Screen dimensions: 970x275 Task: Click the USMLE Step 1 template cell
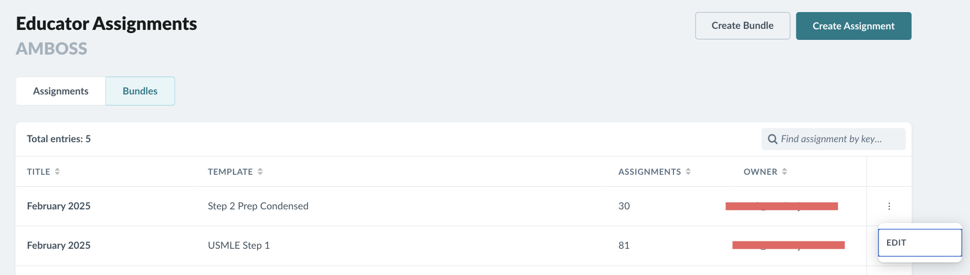pos(239,246)
